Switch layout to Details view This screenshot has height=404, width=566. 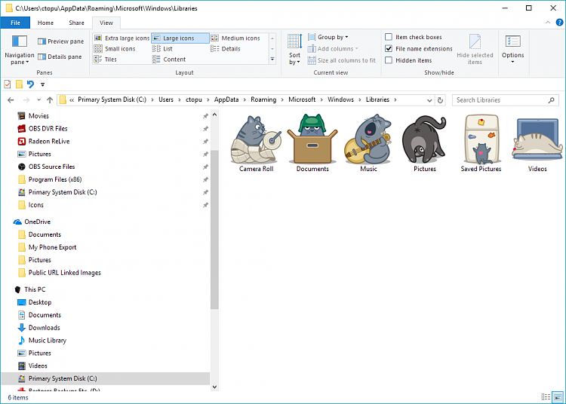pyautogui.click(x=226, y=49)
